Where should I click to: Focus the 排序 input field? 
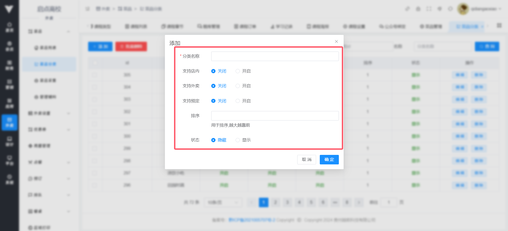tap(275, 116)
